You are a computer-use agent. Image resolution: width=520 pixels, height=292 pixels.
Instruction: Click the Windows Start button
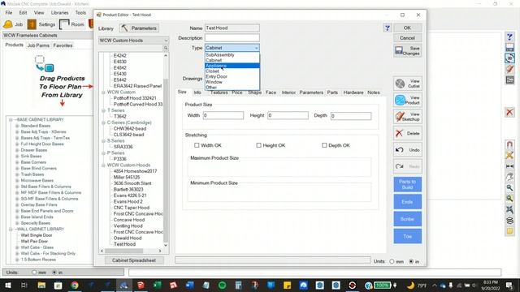[x=7, y=285]
